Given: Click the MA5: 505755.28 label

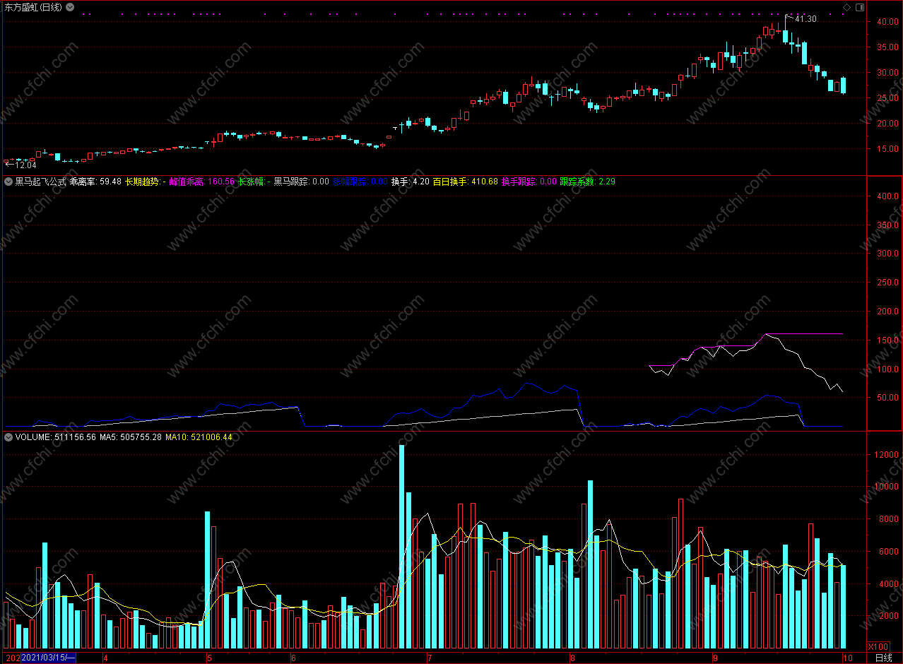Looking at the screenshot, I should (x=131, y=437).
